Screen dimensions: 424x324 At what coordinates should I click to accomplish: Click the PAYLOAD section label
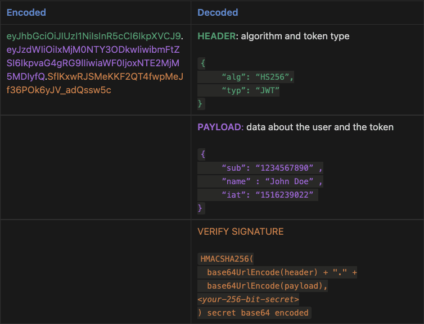220,127
